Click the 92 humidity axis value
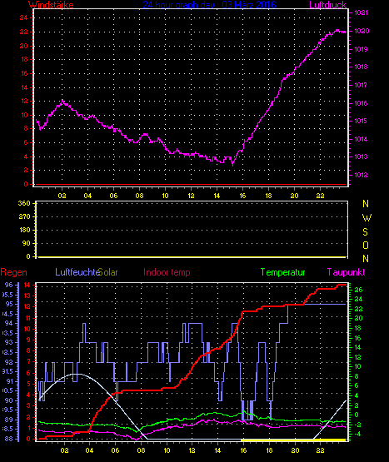Image resolution: width=389 pixels, height=462 pixels. (x=9, y=362)
